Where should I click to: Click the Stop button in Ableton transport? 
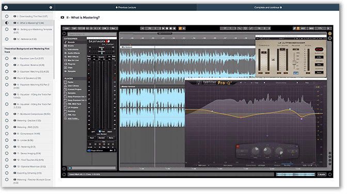[x=167, y=28]
